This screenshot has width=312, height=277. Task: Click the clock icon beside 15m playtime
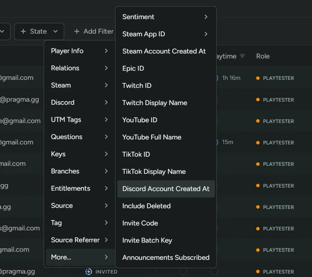click(216, 142)
